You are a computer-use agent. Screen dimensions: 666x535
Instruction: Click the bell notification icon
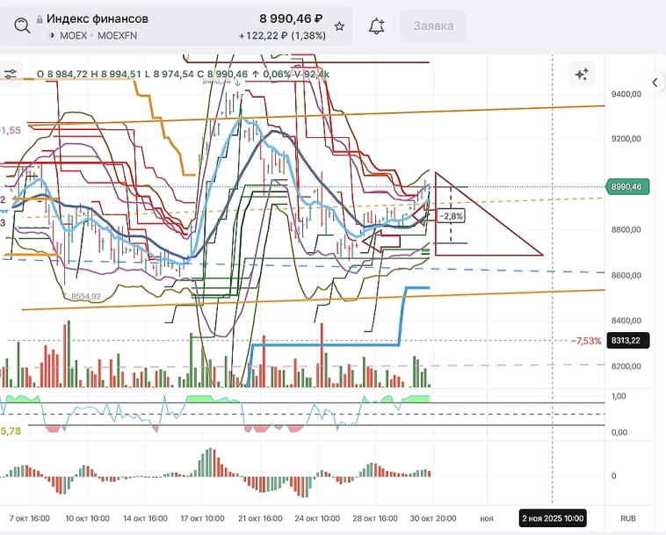[377, 26]
